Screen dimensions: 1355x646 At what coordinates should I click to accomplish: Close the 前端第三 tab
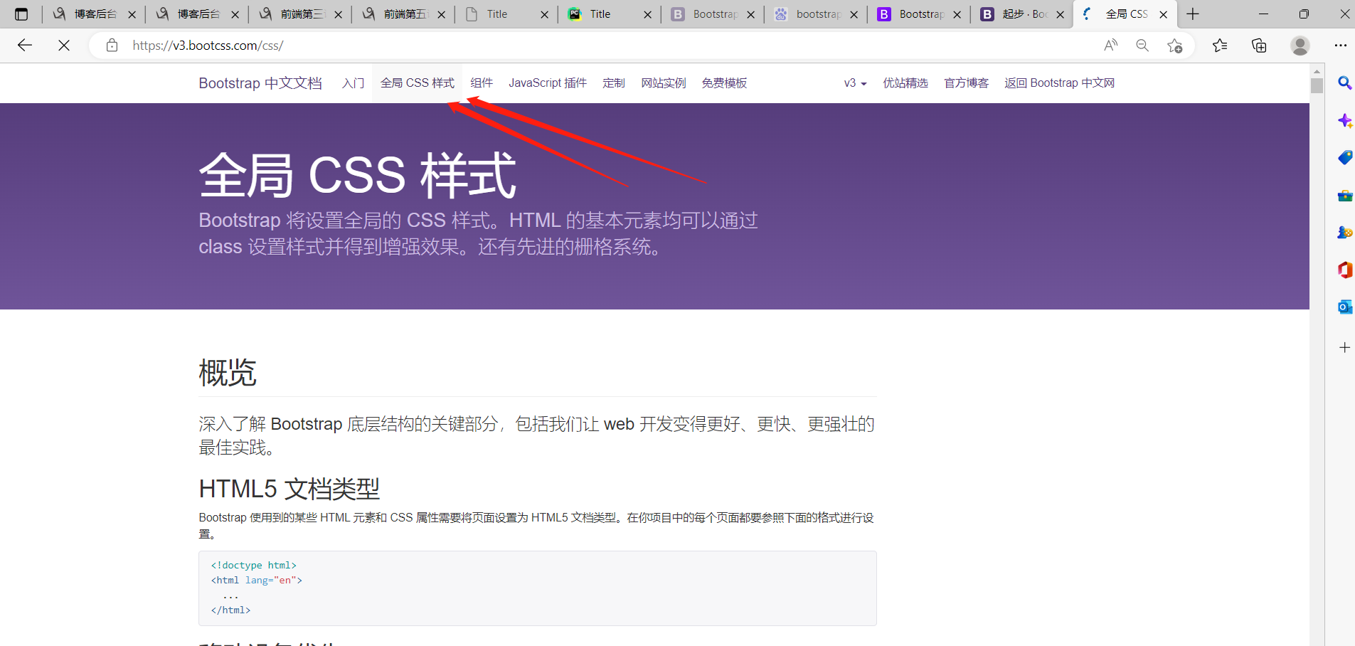click(338, 14)
